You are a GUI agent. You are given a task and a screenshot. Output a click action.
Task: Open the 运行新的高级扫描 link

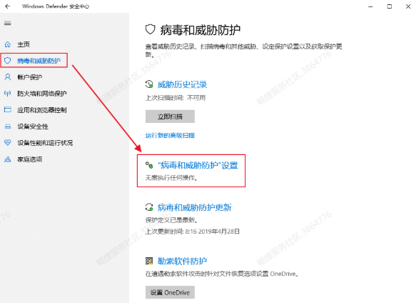170,135
